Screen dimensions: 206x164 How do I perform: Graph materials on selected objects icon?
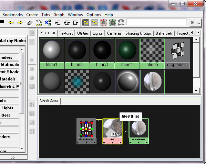click(x=48, y=23)
